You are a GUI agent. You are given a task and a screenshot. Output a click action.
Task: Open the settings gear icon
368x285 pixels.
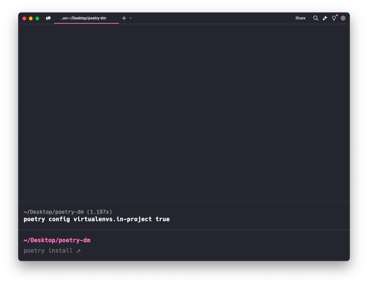343,18
